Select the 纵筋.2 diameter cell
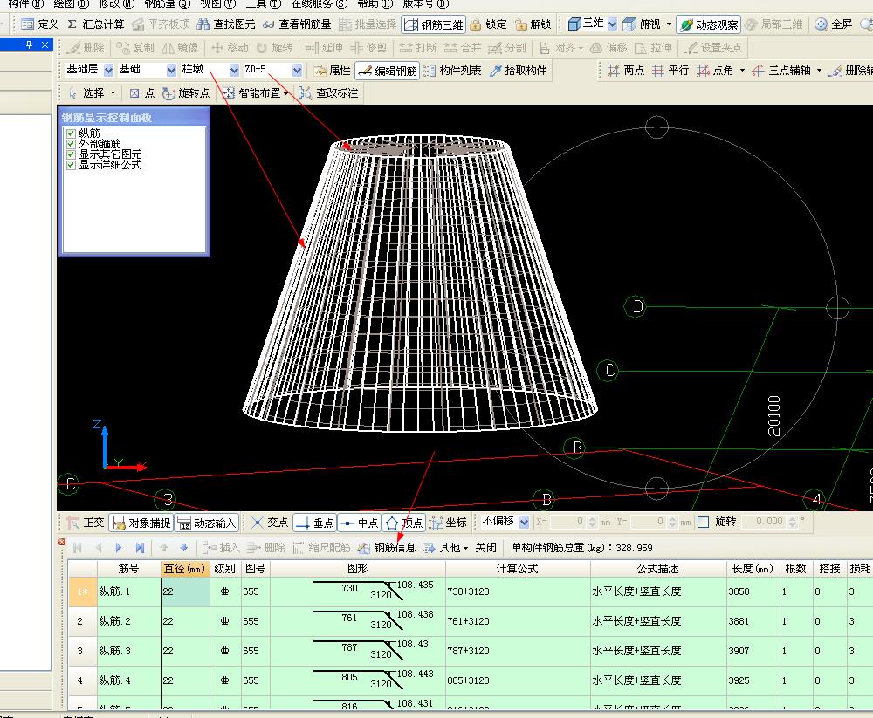This screenshot has height=718, width=873. pos(185,621)
